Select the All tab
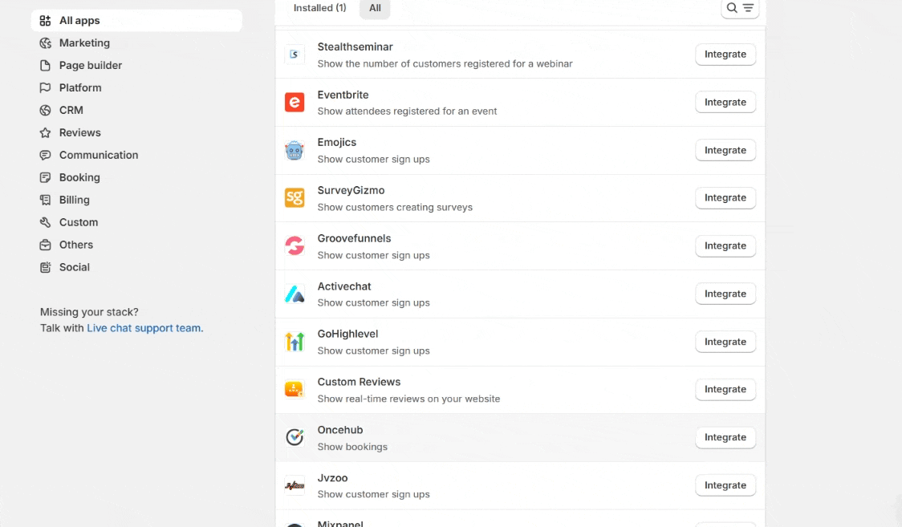Viewport: 902px width, 527px height. tap(375, 8)
